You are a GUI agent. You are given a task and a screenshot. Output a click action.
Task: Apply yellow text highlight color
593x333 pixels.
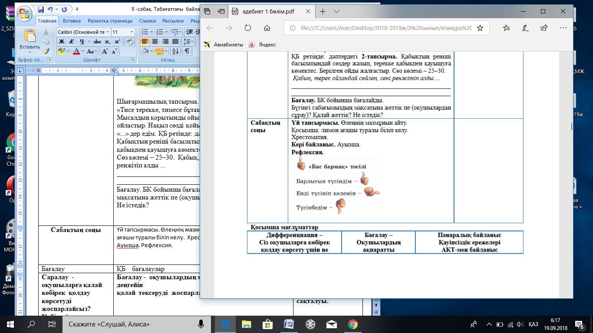(61, 51)
